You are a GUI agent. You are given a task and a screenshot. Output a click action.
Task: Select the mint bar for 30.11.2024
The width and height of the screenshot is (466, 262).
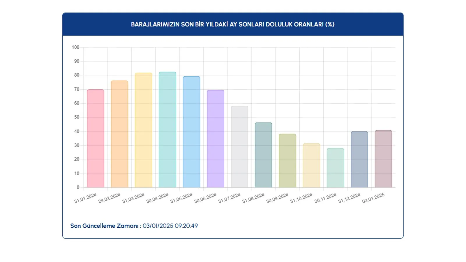[335, 168]
